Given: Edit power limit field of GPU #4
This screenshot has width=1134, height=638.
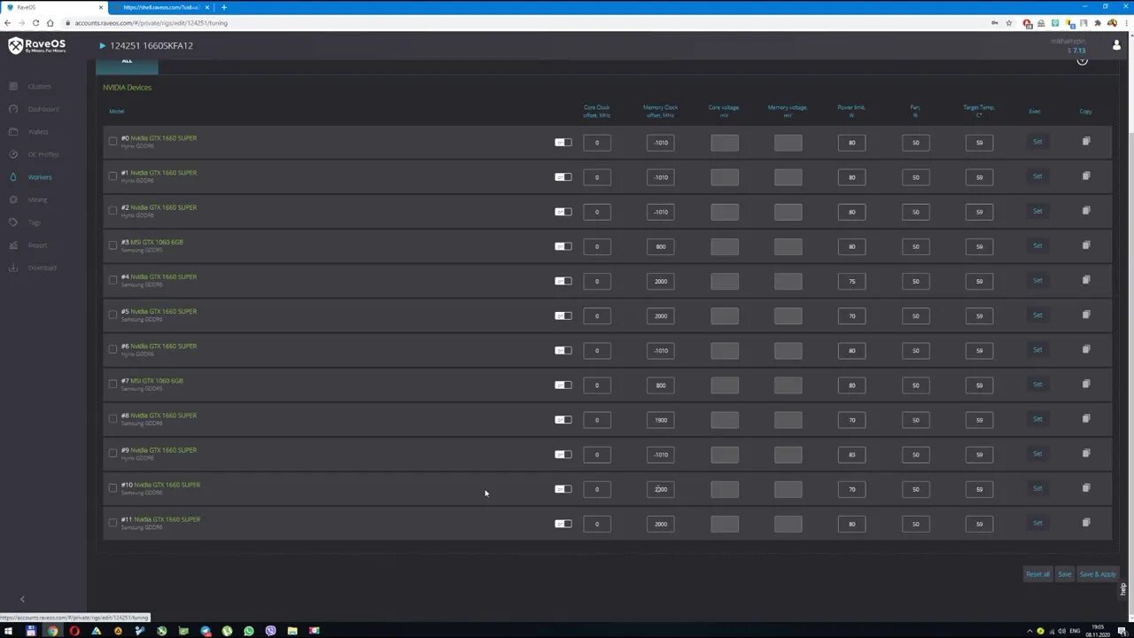Looking at the screenshot, I should (x=852, y=281).
